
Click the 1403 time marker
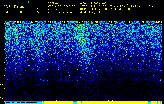(49, 22)
